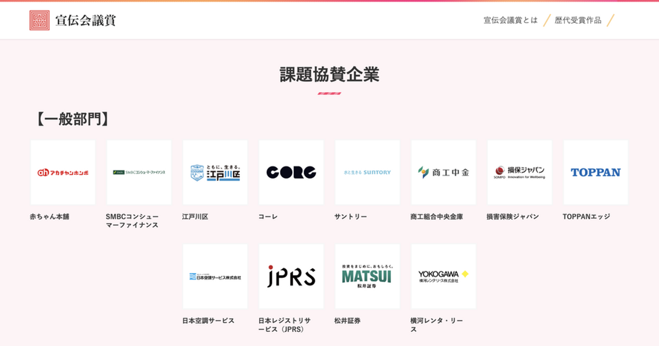Click the 日本空調サービス株式会社 logo tile

point(215,276)
